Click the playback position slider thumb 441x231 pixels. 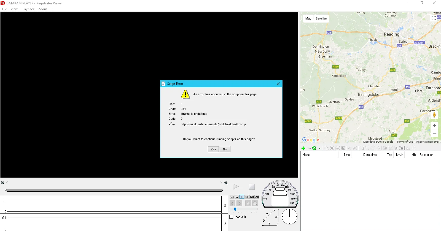coord(235,209)
